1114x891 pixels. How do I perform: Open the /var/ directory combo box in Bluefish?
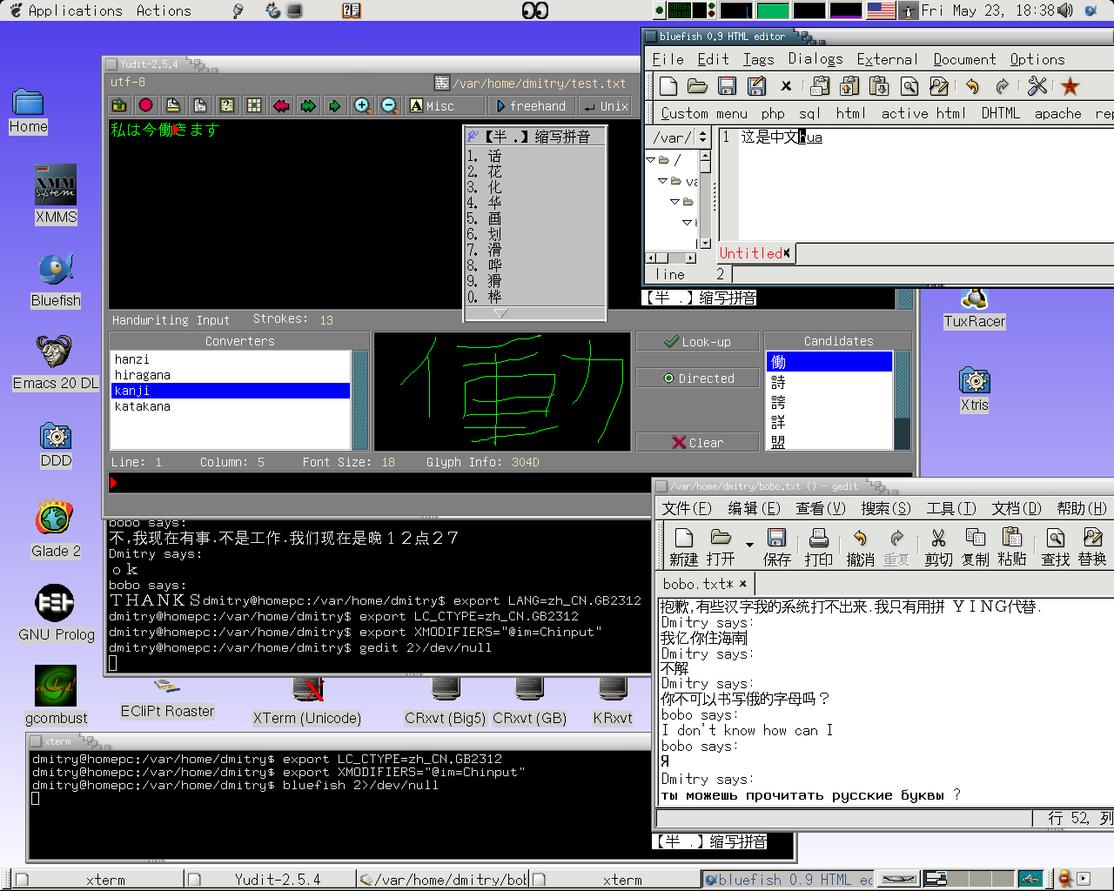click(704, 137)
